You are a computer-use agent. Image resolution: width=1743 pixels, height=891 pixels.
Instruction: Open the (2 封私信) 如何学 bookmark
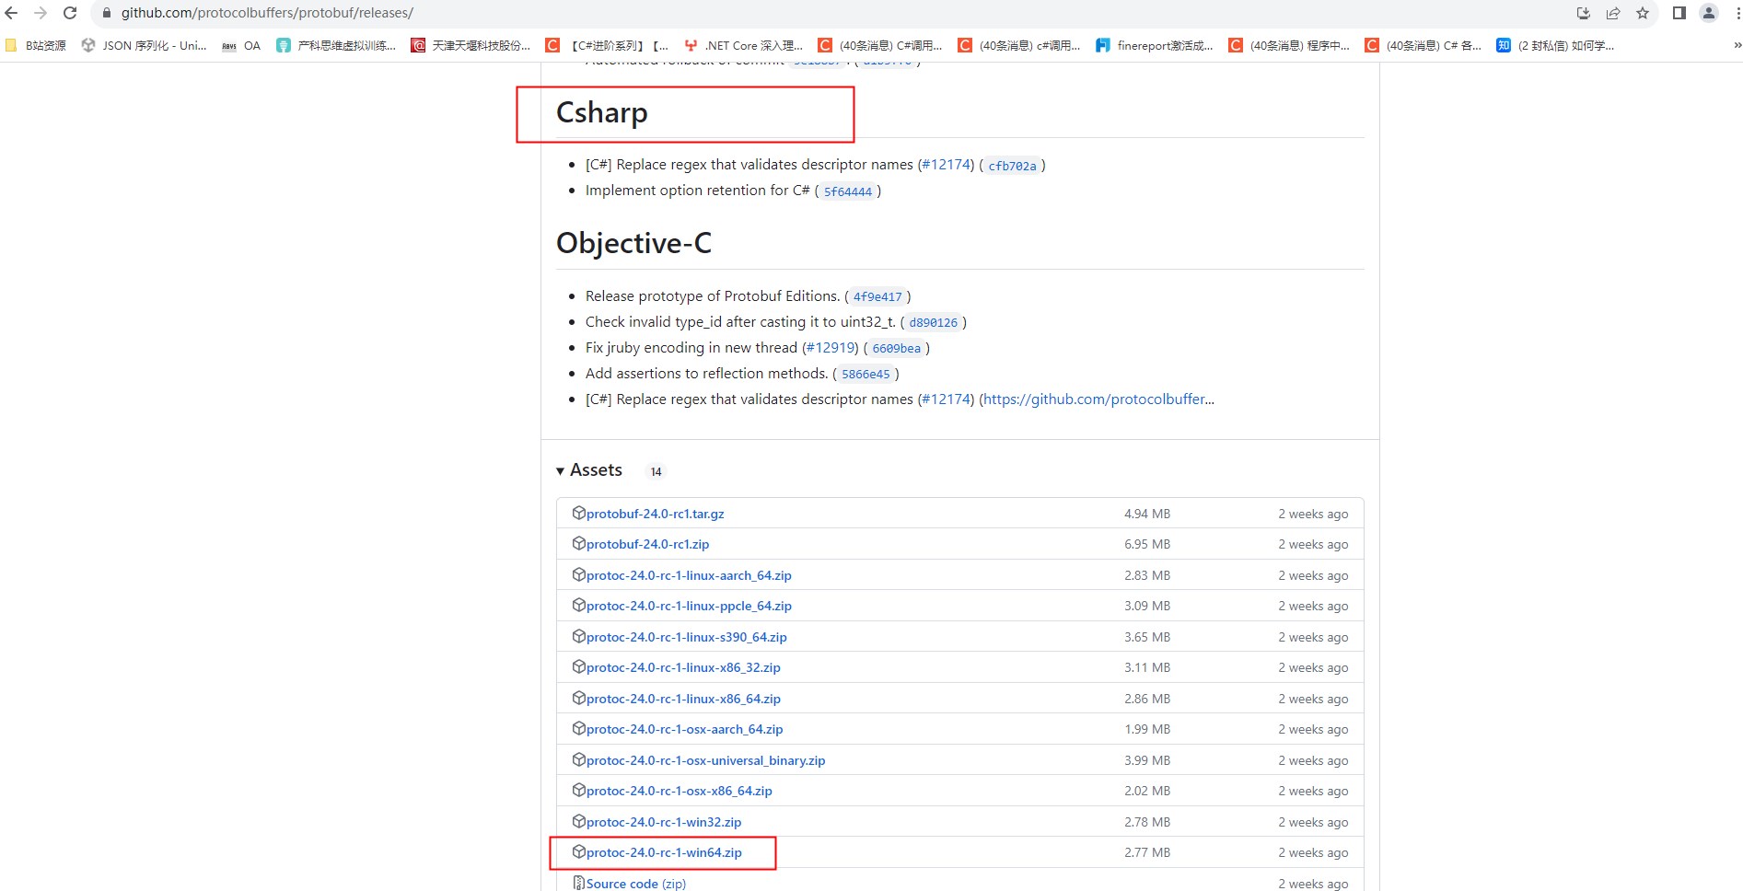click(1555, 45)
